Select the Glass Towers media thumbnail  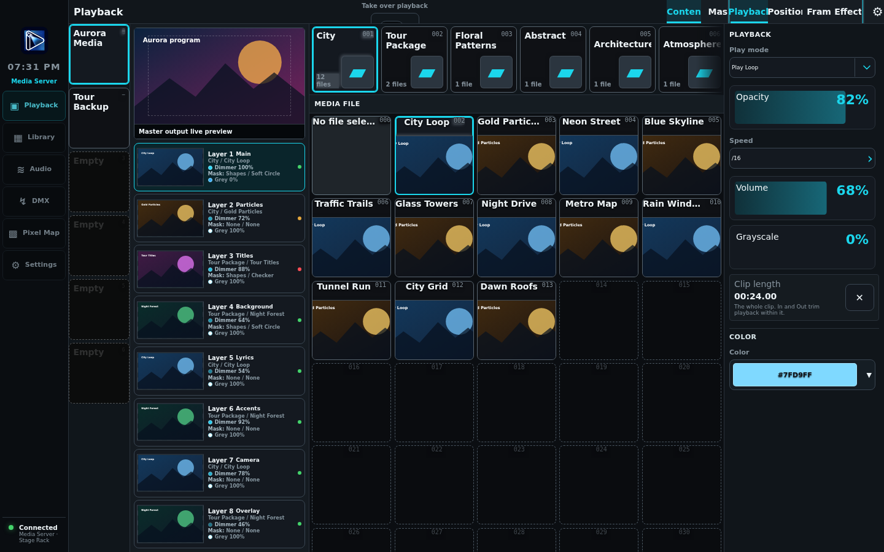pos(434,237)
